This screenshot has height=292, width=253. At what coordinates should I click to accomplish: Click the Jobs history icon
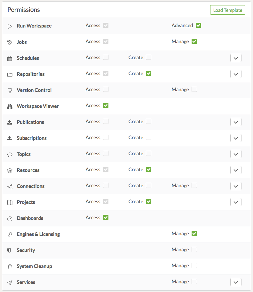point(10,42)
